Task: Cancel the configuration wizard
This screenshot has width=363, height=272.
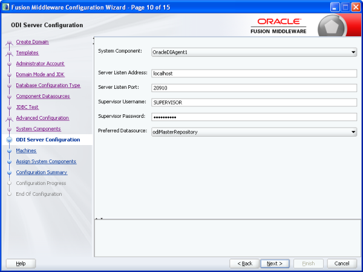Action: 342,264
